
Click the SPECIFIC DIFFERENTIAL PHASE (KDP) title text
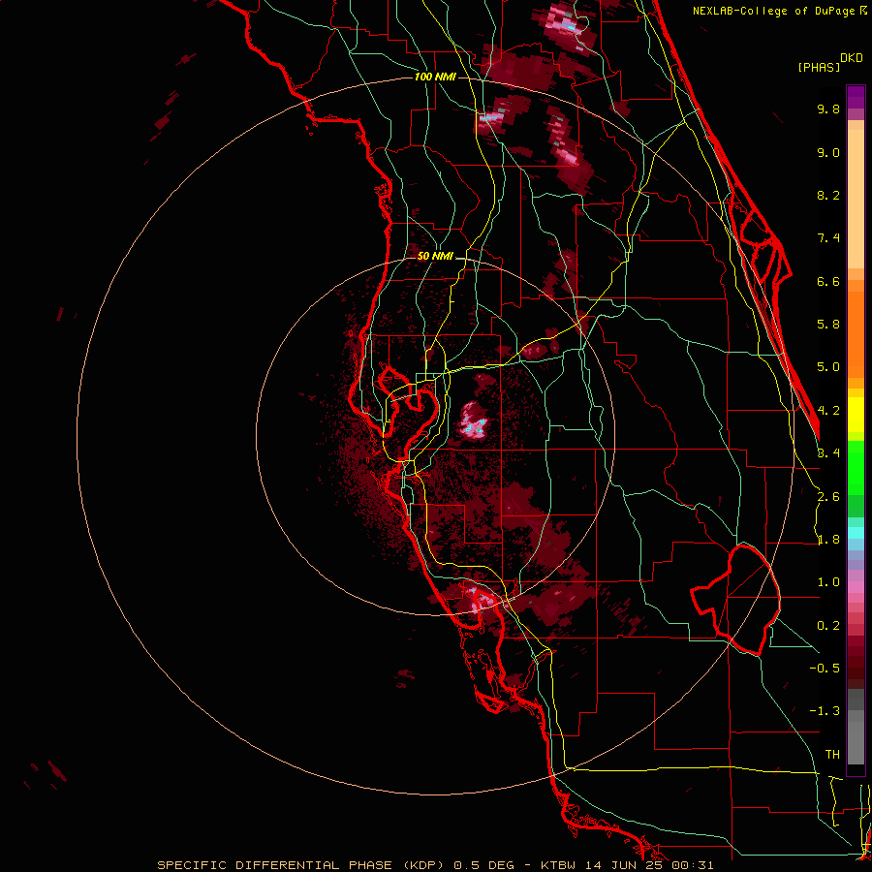[301, 865]
